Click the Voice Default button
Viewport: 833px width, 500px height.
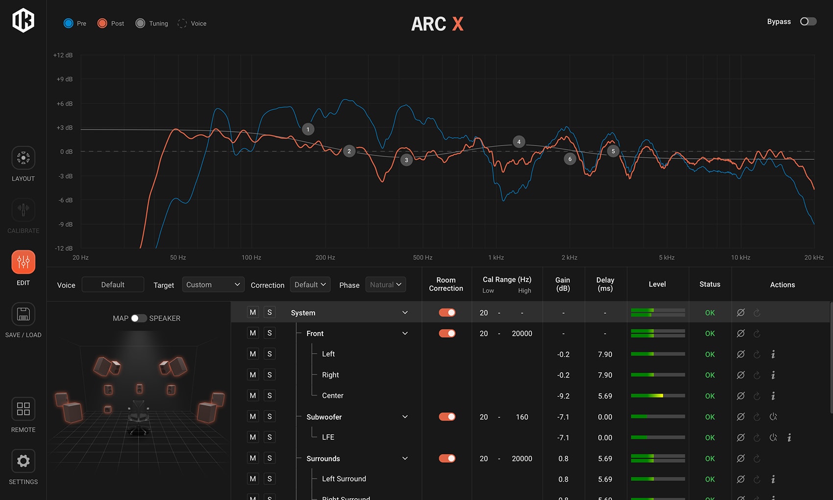click(x=113, y=285)
